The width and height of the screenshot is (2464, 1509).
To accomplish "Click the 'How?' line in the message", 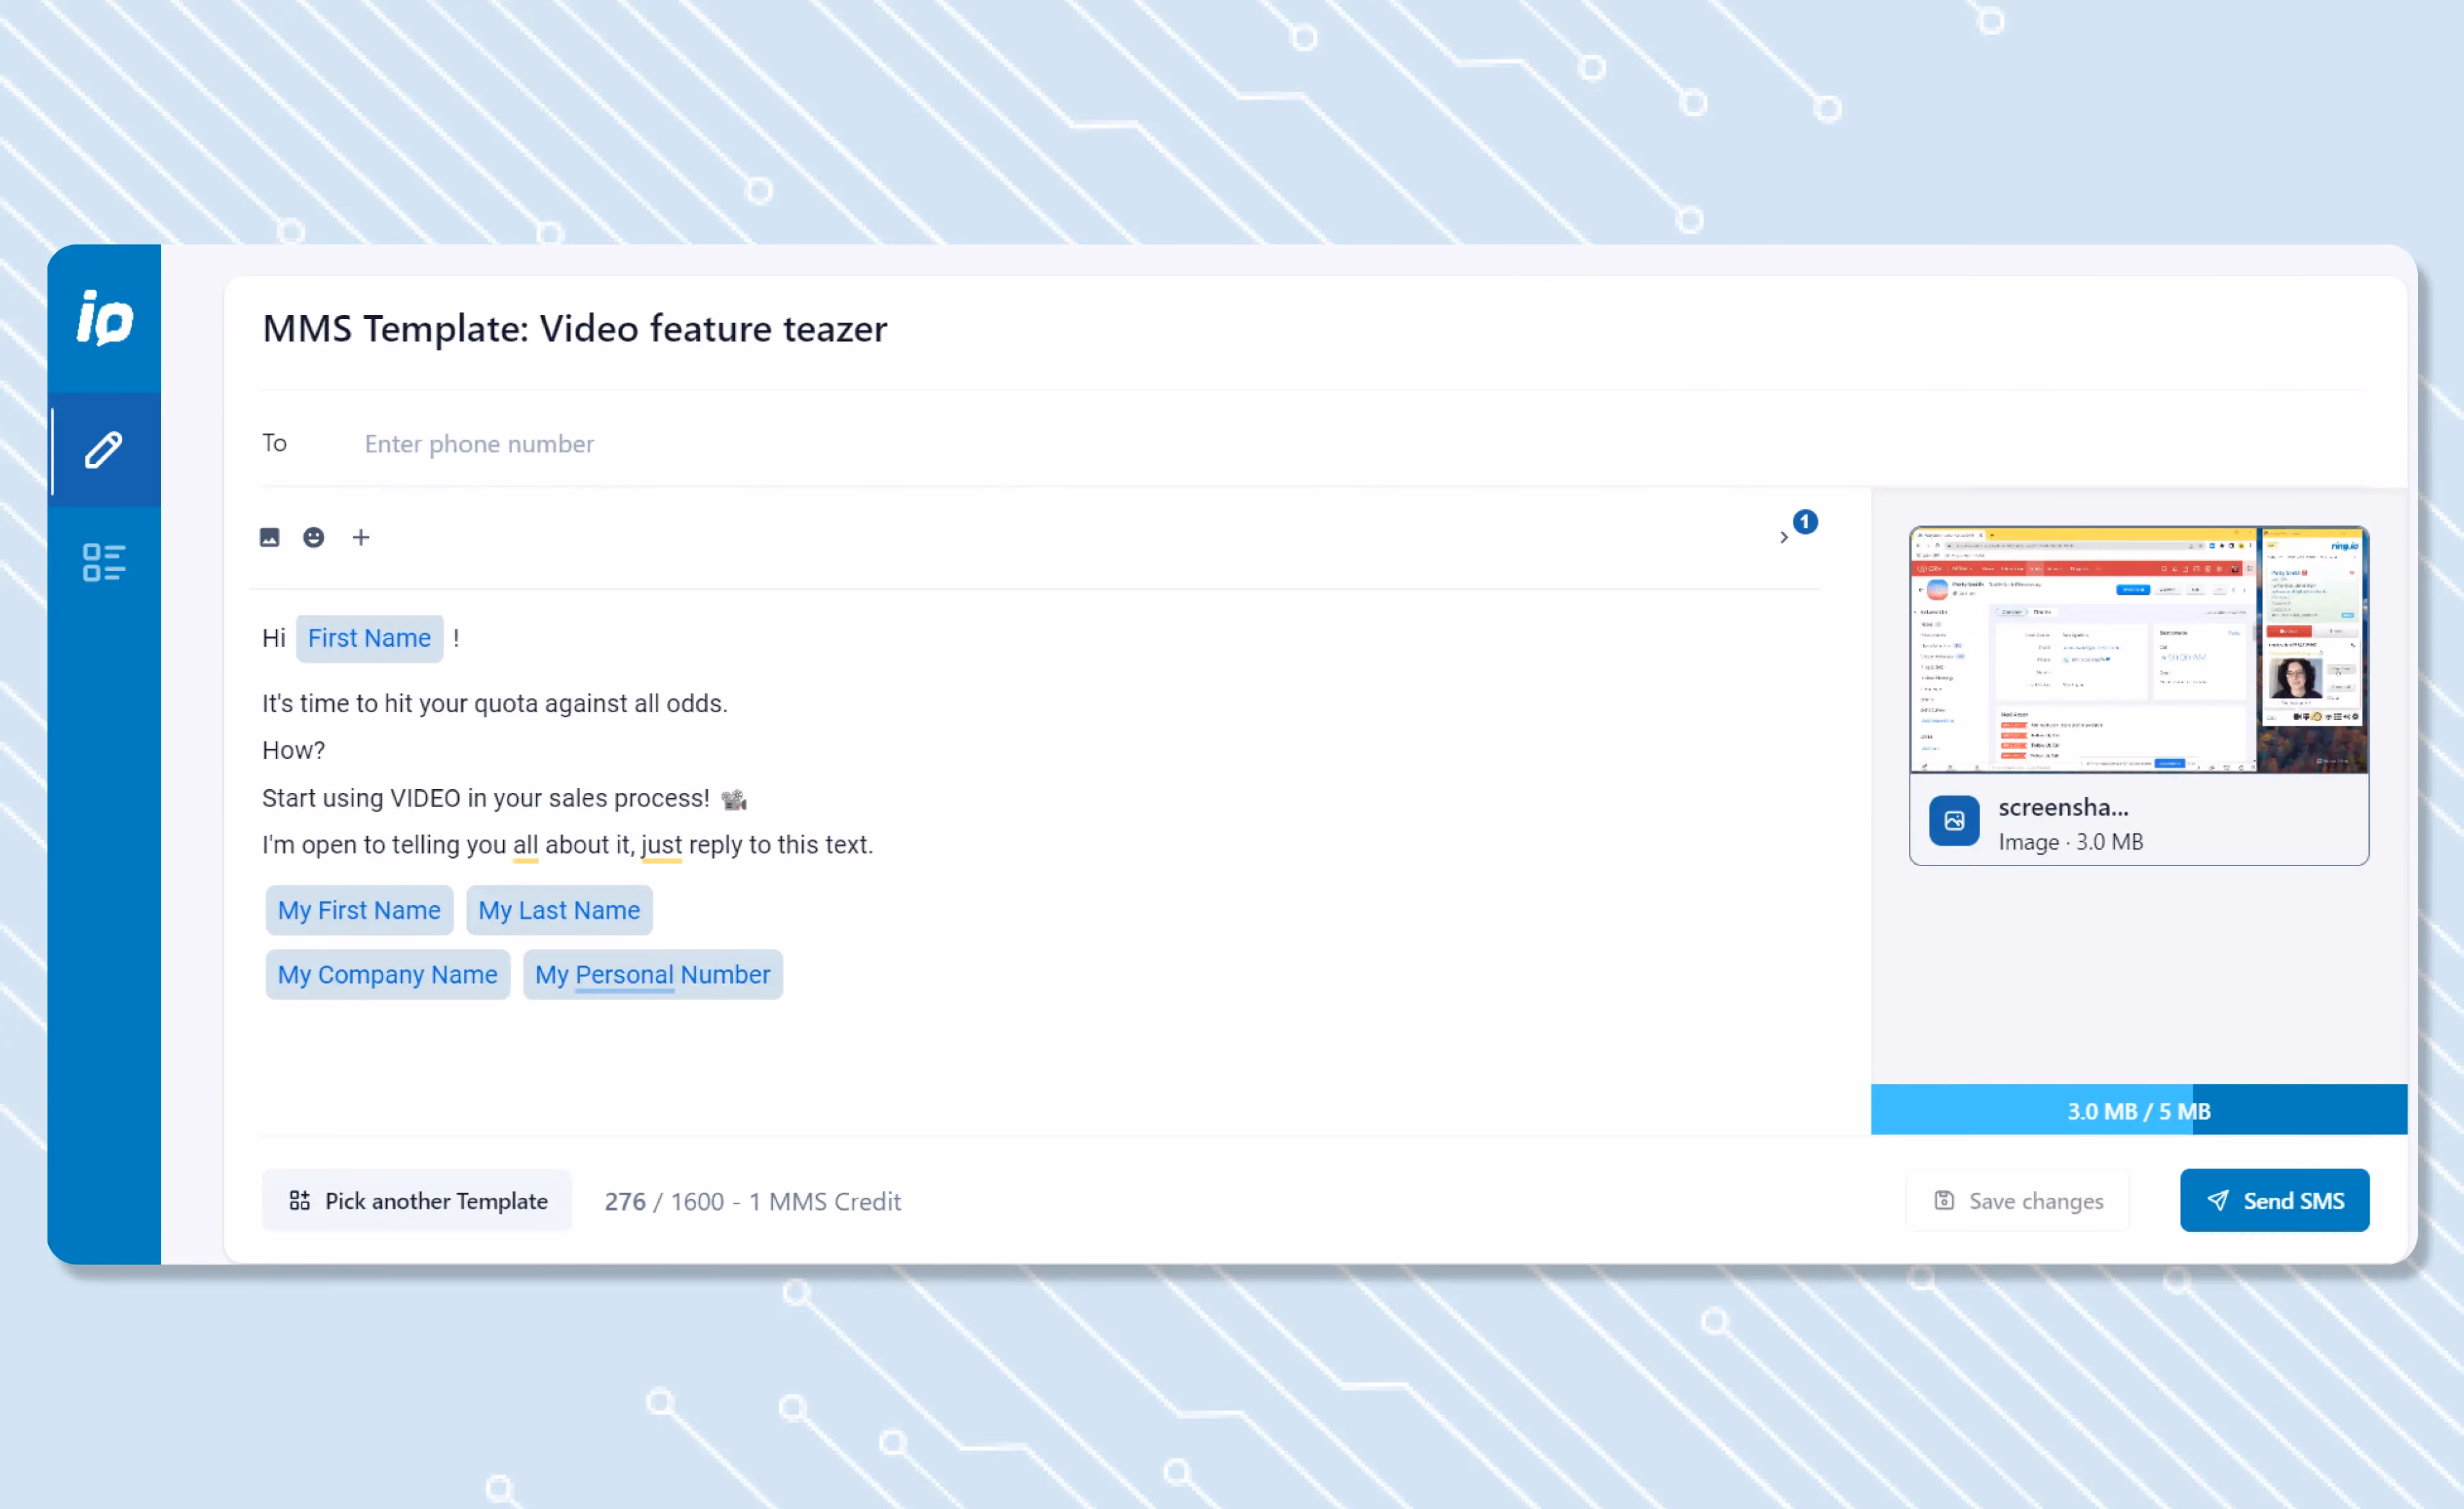I will (293, 750).
